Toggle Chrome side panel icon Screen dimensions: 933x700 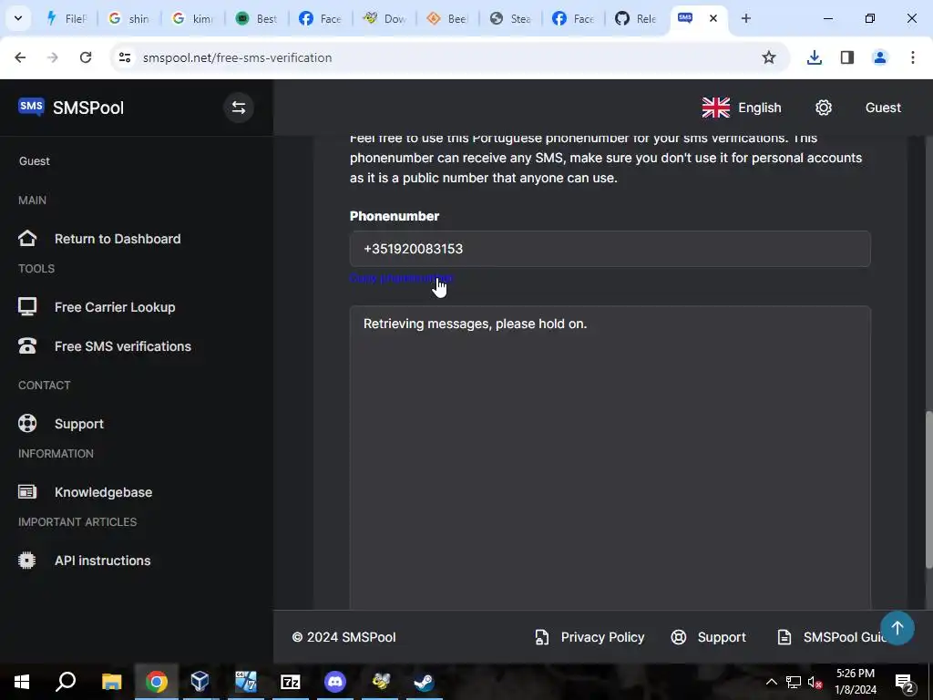846,57
